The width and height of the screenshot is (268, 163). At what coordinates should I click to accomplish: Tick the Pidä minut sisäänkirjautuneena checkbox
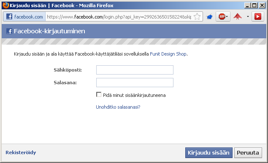coord(99,94)
